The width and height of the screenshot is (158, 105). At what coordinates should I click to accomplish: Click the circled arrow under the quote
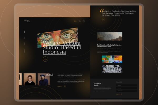coord(103,19)
